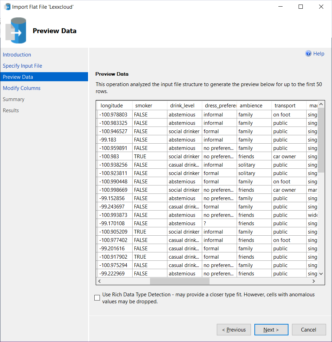This screenshot has width=332, height=342.
Task: Click TRUE smoker cell in -100.983 row
Action: (150, 157)
